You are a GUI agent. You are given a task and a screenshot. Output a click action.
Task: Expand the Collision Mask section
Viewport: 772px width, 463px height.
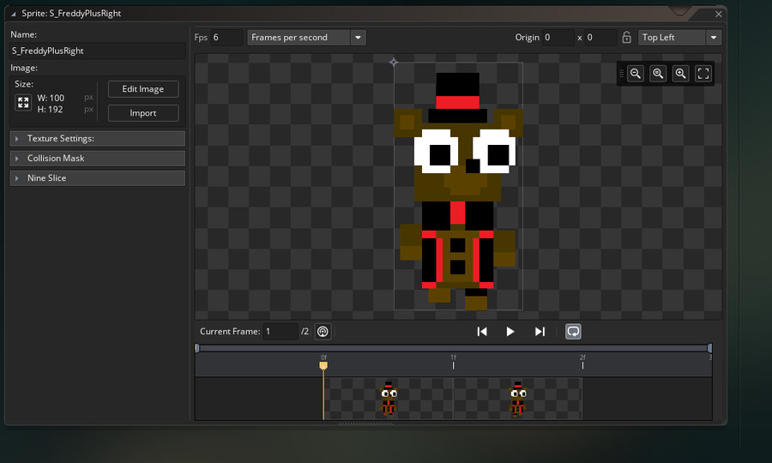[98, 159]
